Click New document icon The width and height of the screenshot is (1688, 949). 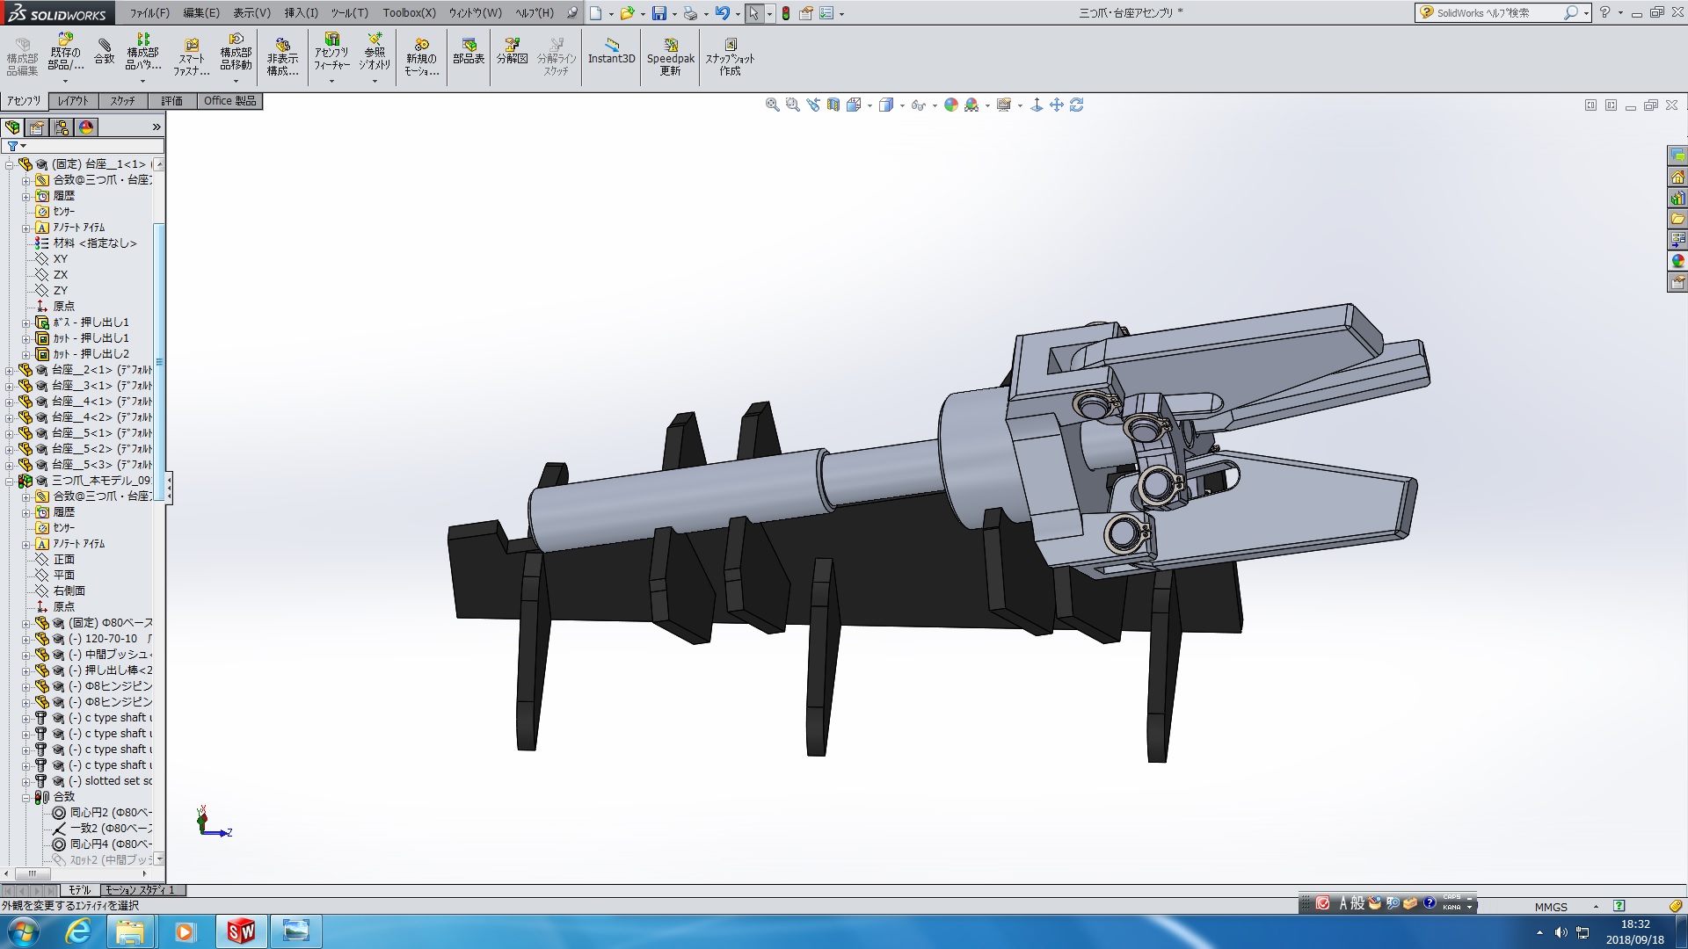596,13
